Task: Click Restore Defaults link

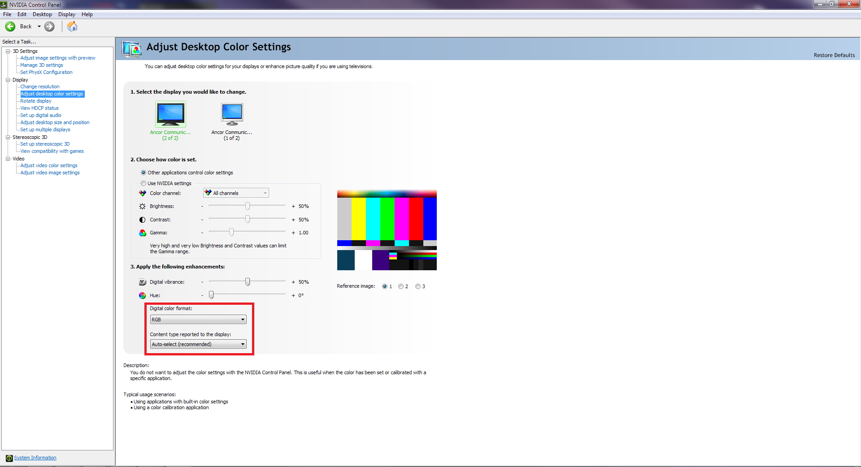Action: pyautogui.click(x=834, y=55)
